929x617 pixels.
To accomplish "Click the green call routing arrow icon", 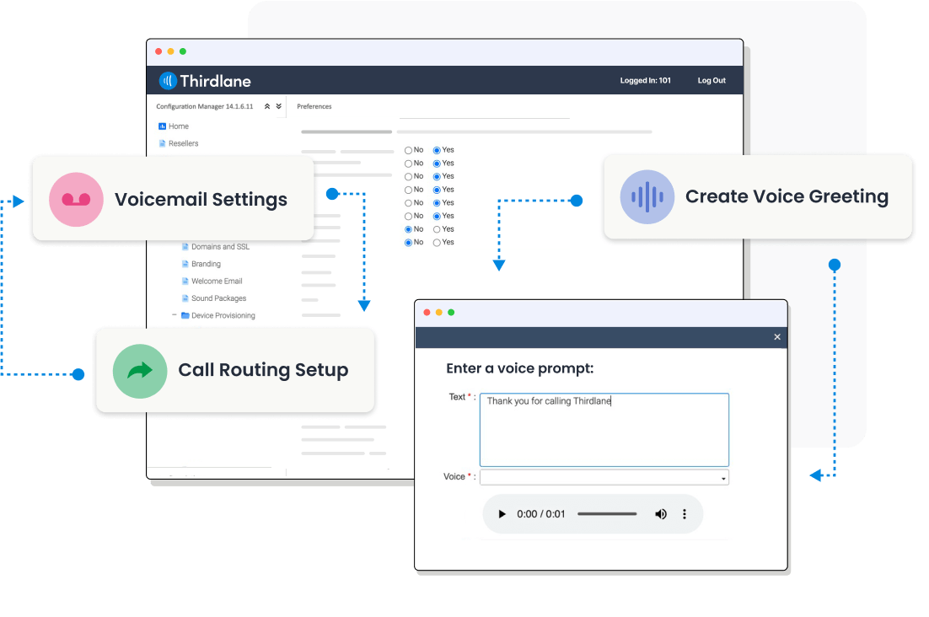I will tap(140, 371).
